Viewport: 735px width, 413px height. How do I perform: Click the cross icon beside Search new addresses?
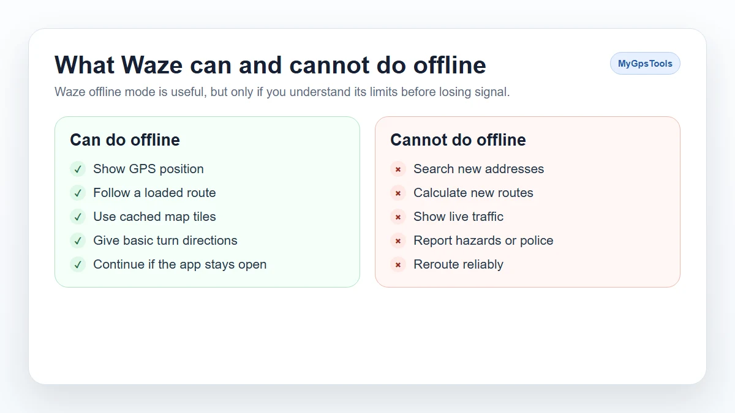(398, 169)
